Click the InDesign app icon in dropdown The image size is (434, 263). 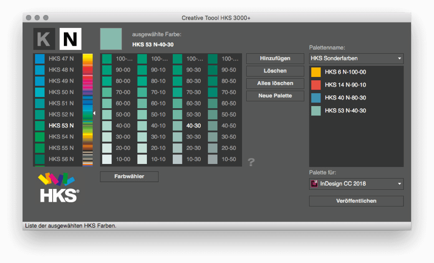tap(315, 184)
